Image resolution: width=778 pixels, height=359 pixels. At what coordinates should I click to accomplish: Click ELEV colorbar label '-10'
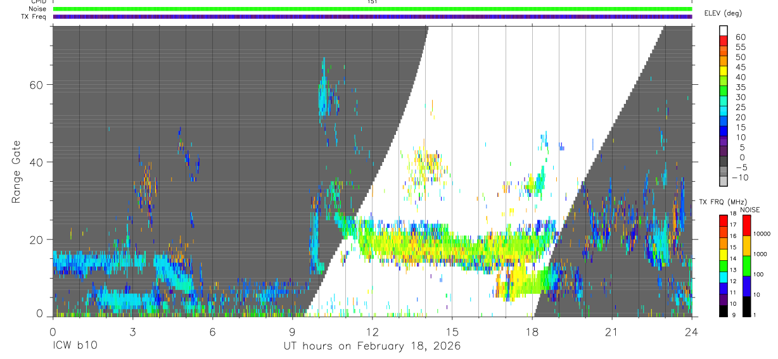click(739, 177)
